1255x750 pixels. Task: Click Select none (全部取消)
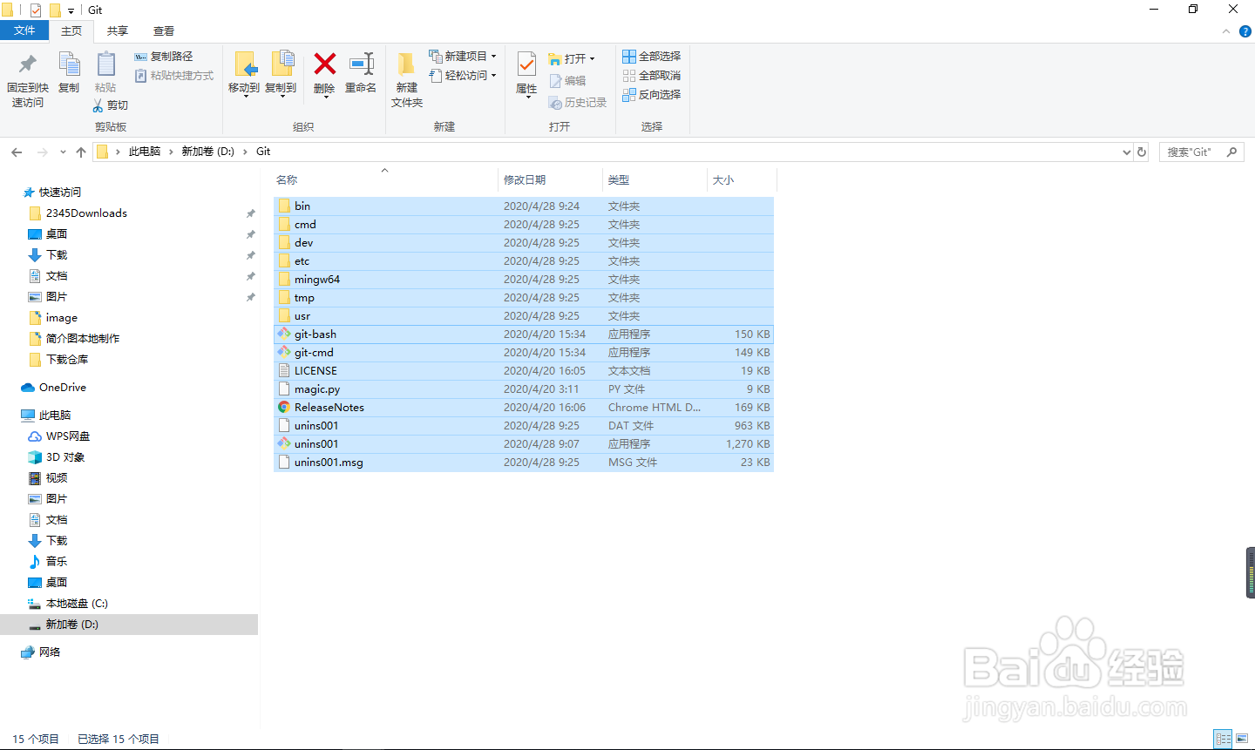(x=651, y=76)
